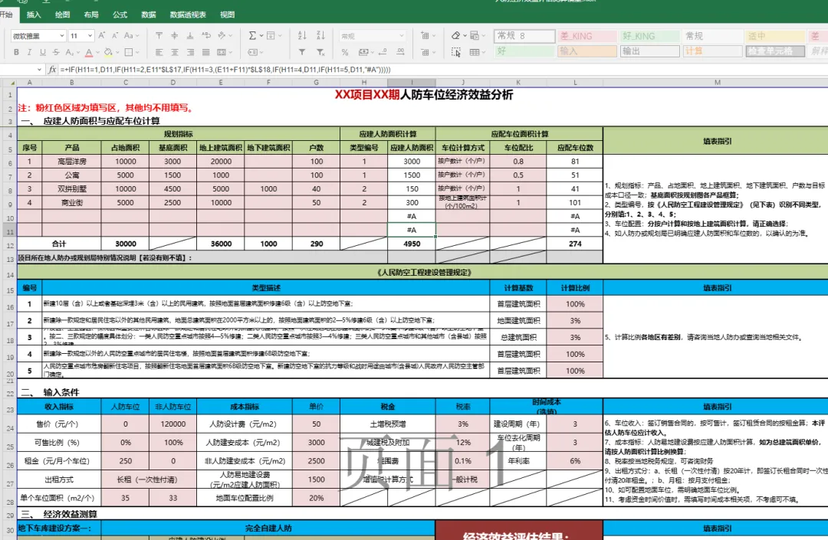Toggle bold formatting
The image size is (828, 540).
[x=16, y=52]
